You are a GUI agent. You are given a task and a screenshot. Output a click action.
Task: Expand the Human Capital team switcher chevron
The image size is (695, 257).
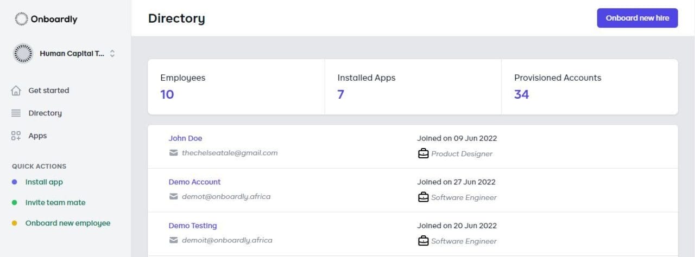(112, 54)
